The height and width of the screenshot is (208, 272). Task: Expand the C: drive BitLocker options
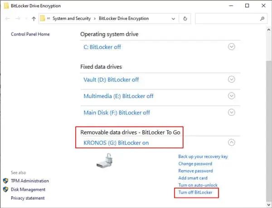pos(231,47)
